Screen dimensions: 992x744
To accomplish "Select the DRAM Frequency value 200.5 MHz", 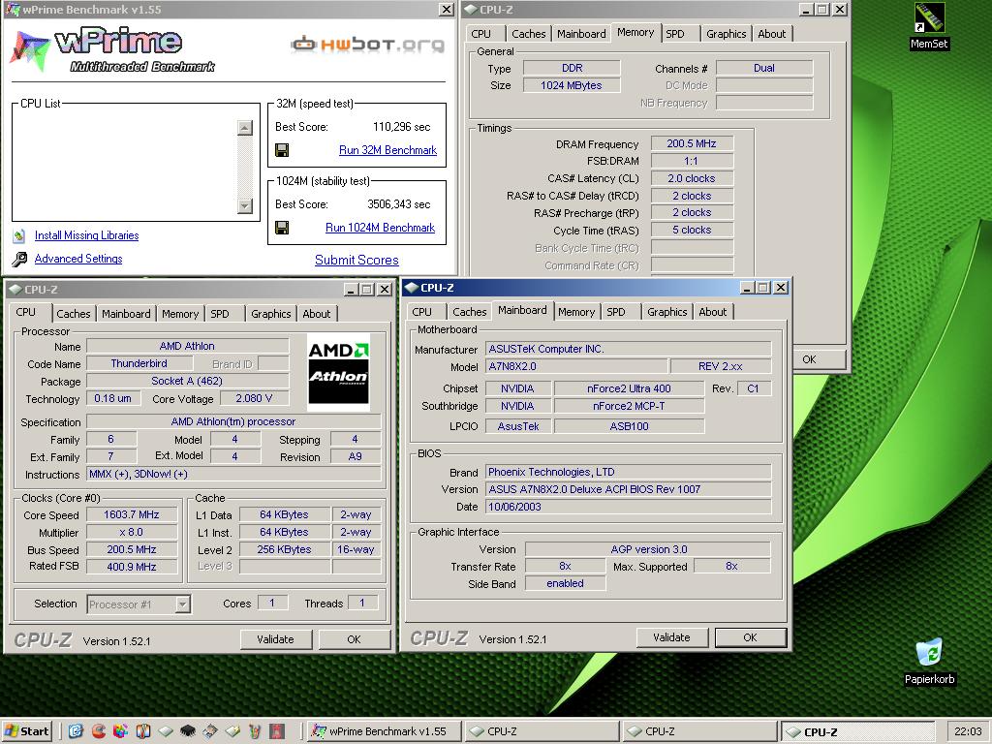I will 692,143.
